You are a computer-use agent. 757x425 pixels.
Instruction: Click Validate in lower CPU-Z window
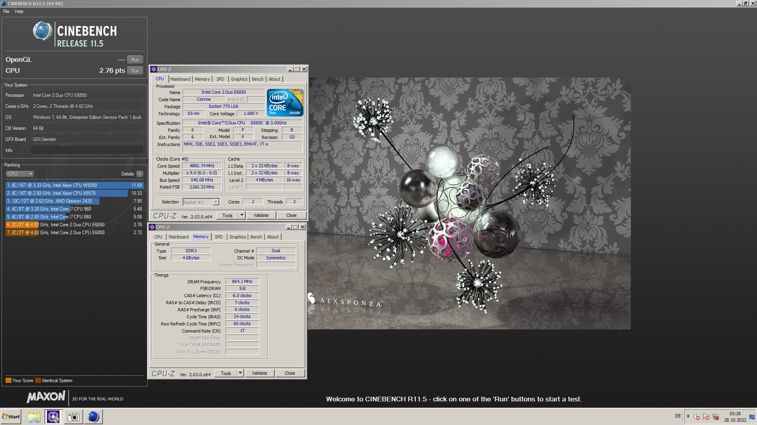point(259,373)
